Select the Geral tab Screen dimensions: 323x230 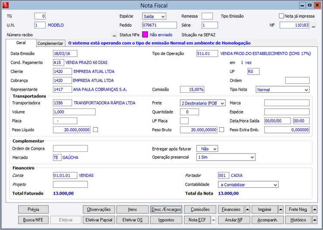(x=21, y=43)
